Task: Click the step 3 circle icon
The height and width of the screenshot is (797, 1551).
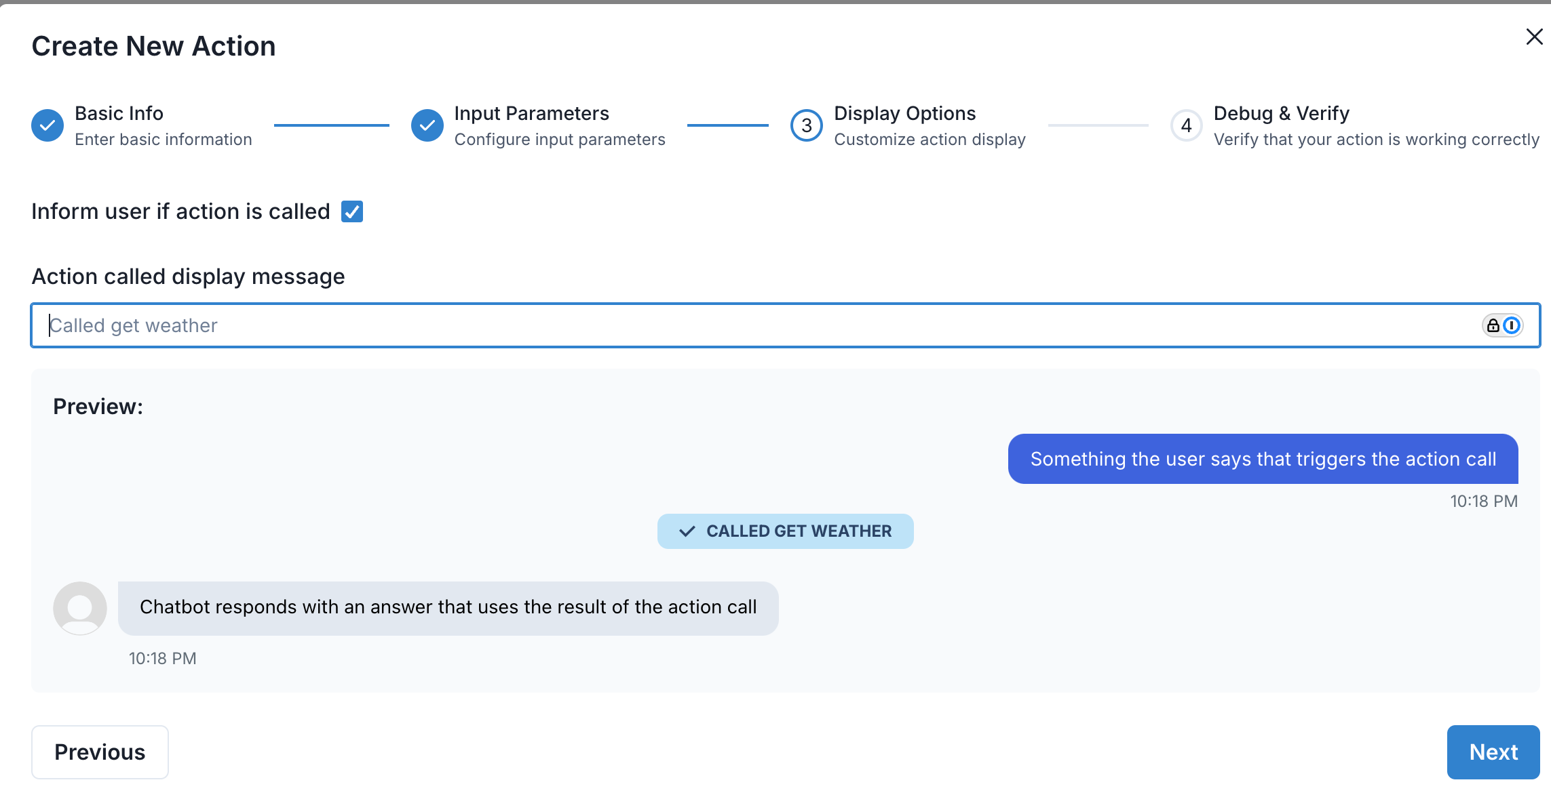Action: 806,125
